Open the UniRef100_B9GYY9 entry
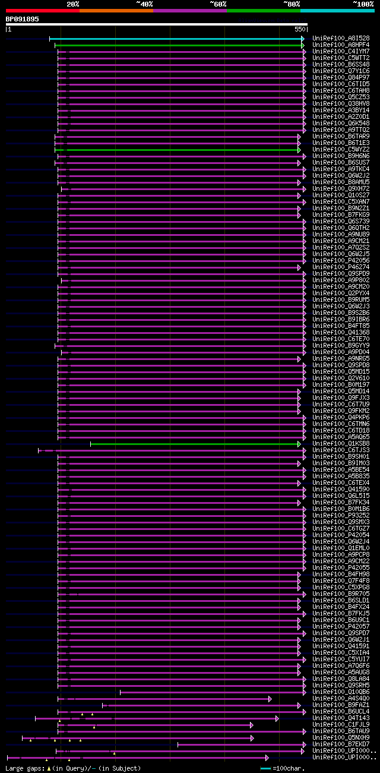 [341, 346]
